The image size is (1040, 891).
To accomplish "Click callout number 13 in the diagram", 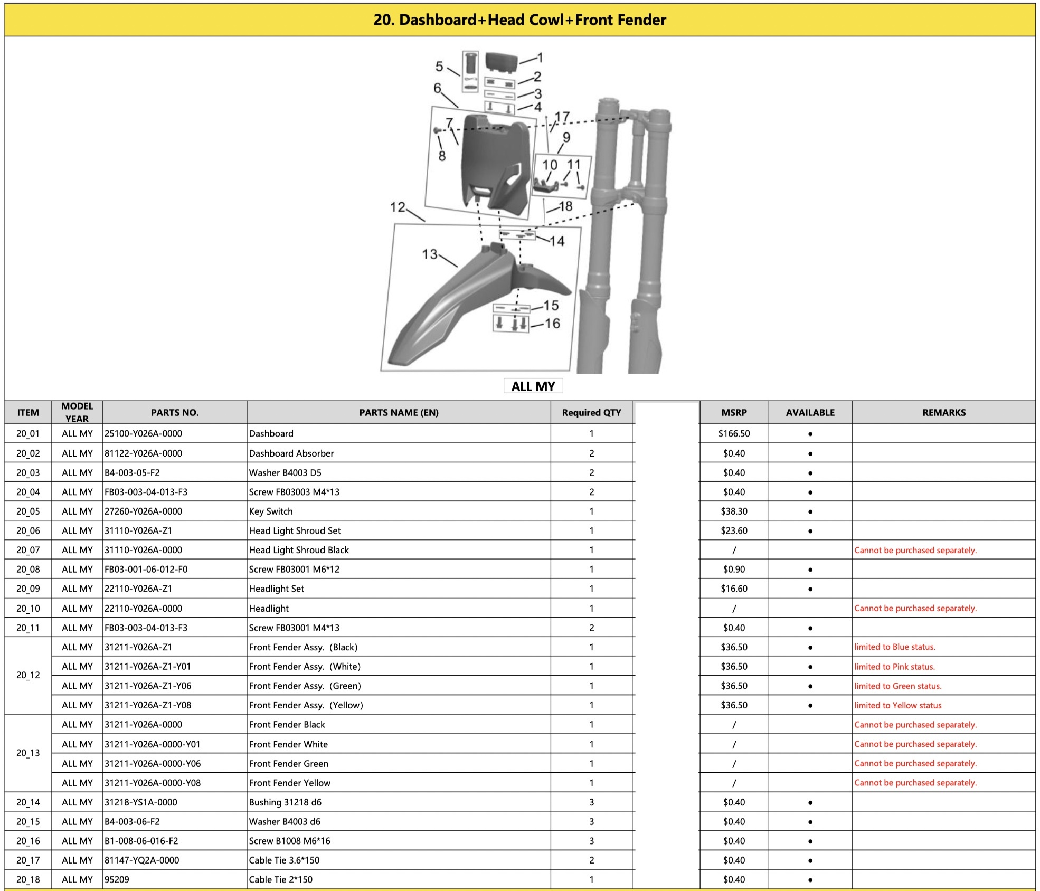I will point(430,254).
